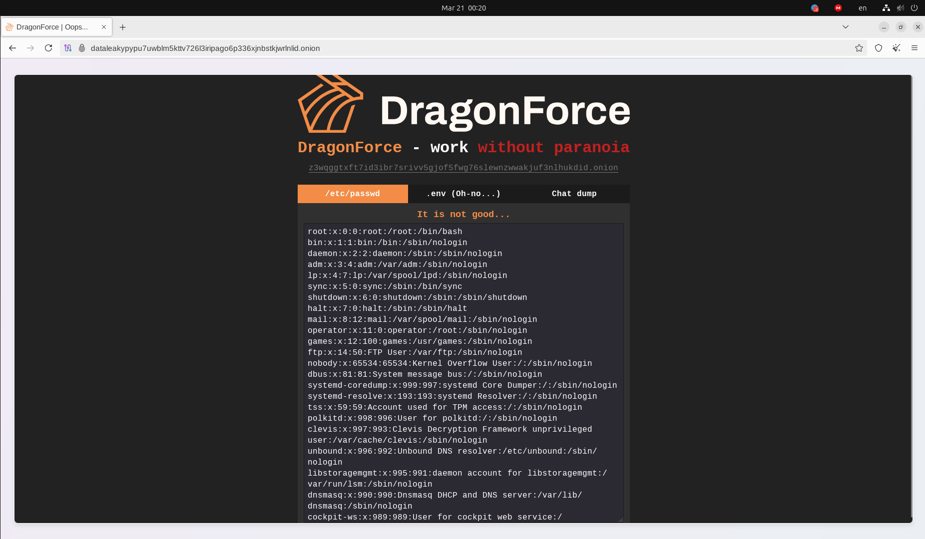Open the Chat dump tab
Image resolution: width=925 pixels, height=539 pixels.
pyautogui.click(x=574, y=194)
